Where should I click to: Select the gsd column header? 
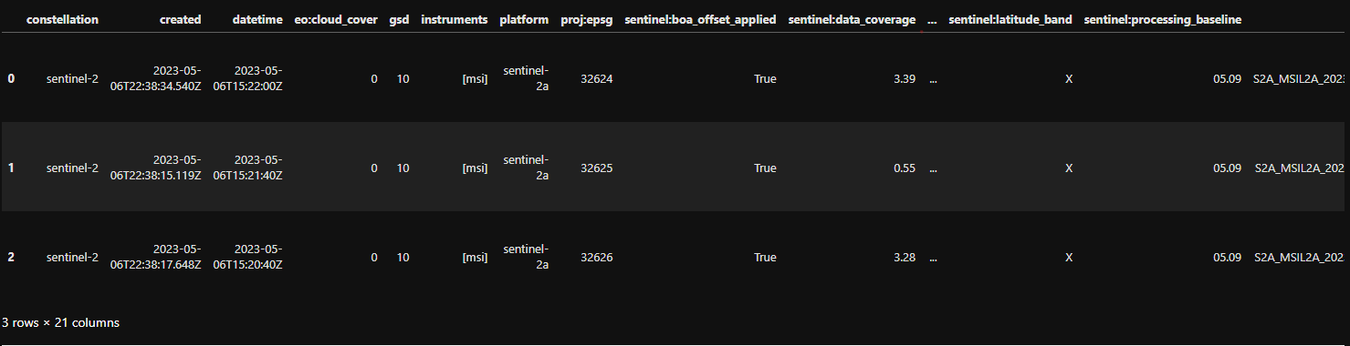(x=399, y=19)
